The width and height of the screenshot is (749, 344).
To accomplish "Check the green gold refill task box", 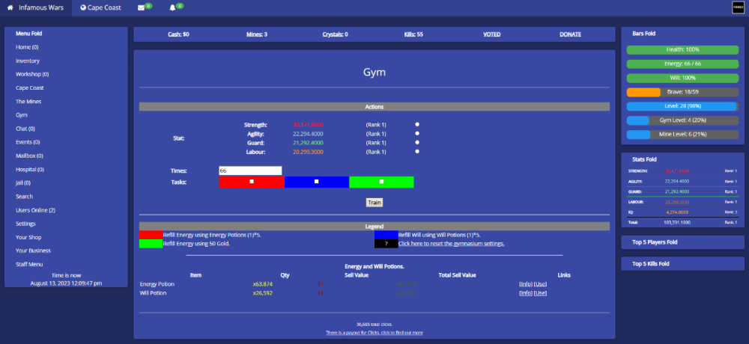I will 381,182.
